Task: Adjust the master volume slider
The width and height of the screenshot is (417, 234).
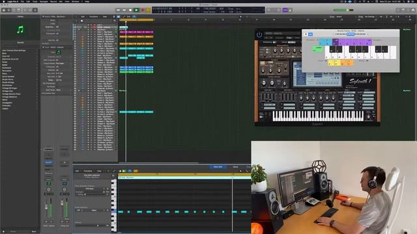Action: [343, 10]
